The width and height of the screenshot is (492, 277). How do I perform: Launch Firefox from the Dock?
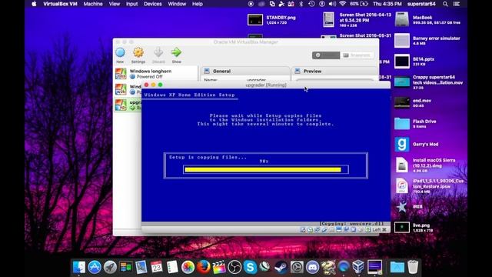203,267
